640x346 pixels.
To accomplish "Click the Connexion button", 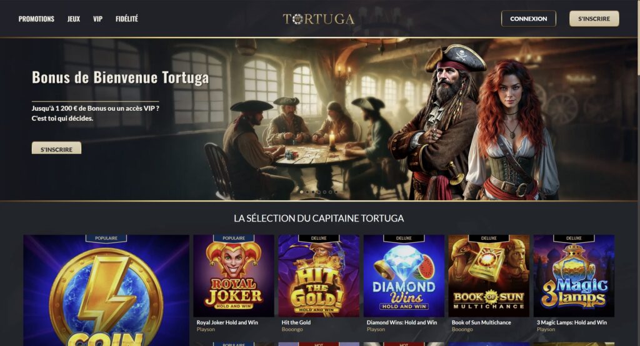I will pos(528,19).
